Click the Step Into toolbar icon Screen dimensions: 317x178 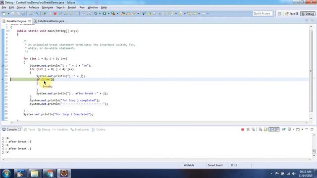pos(66,13)
